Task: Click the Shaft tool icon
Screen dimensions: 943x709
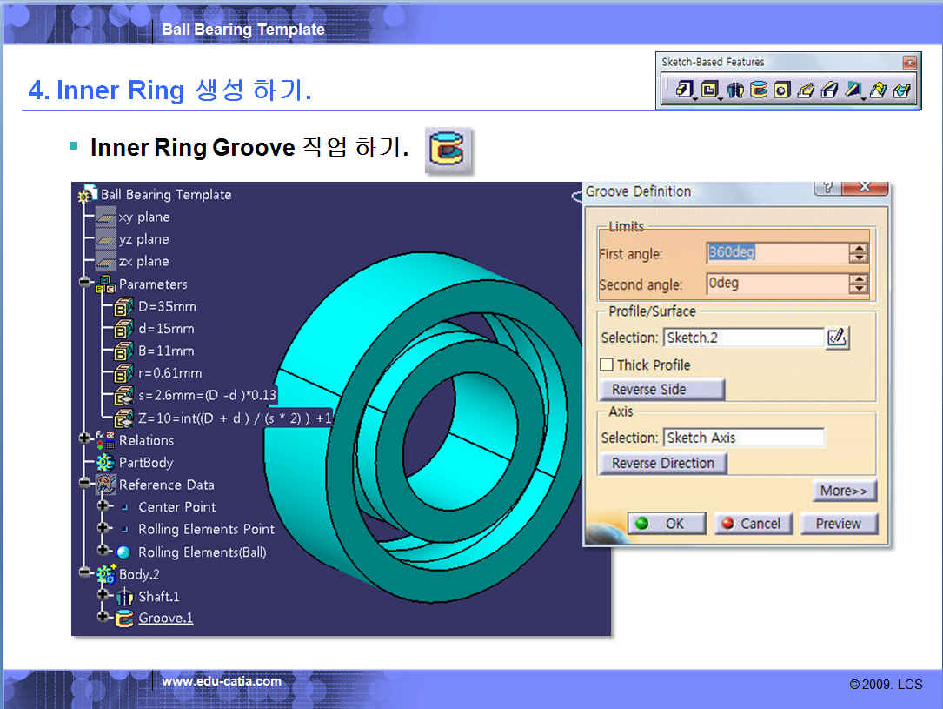Action: pos(735,90)
